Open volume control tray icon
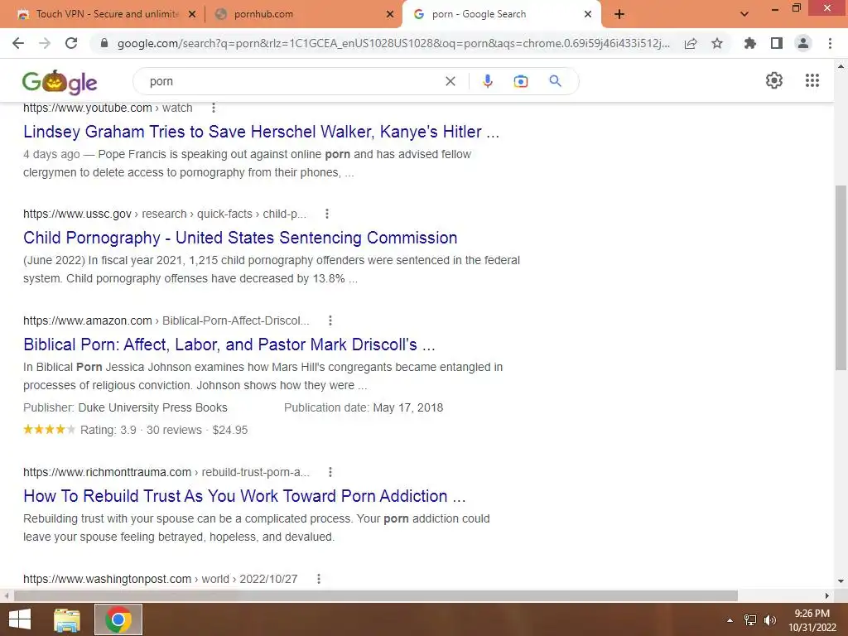The width and height of the screenshot is (848, 636). [769, 620]
